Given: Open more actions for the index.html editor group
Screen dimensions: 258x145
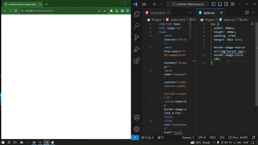Looking at the screenshot, I should tap(190, 12).
